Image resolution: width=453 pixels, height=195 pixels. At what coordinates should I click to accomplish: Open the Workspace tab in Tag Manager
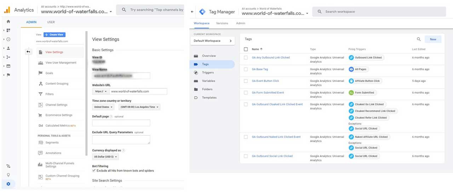coord(202,23)
